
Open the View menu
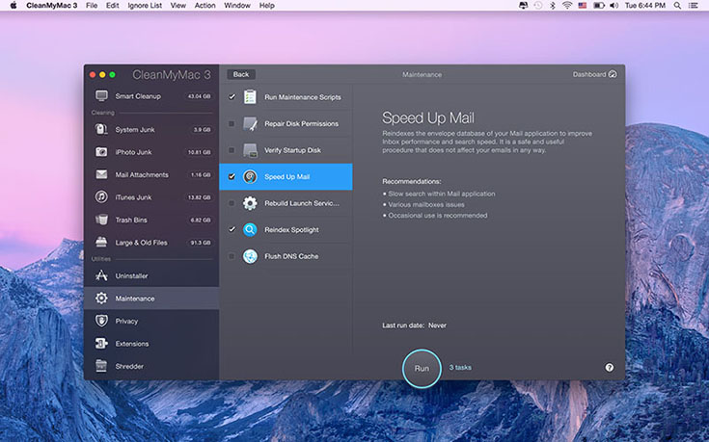pyautogui.click(x=178, y=6)
